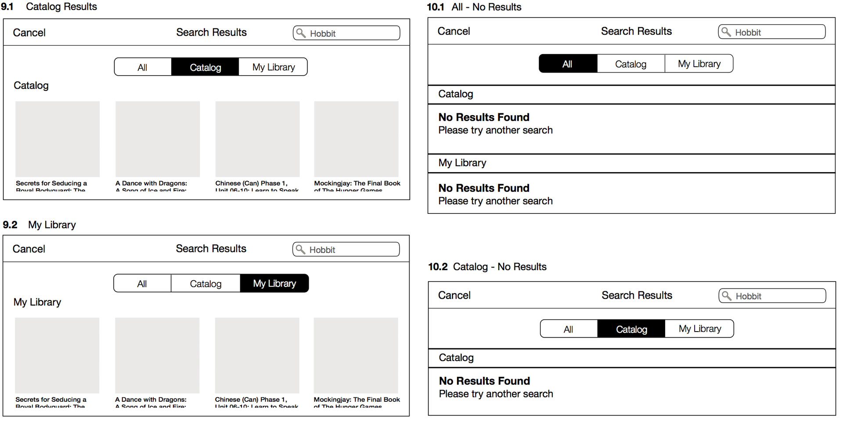The height and width of the screenshot is (426, 843).
Task: Select the All tab in the 9.1 Catalog Results panel
Action: (x=143, y=67)
